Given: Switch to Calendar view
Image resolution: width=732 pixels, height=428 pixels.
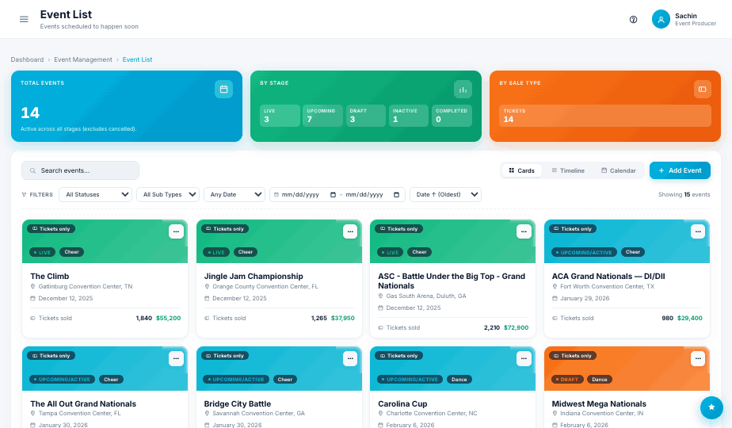Looking at the screenshot, I should [x=619, y=170].
